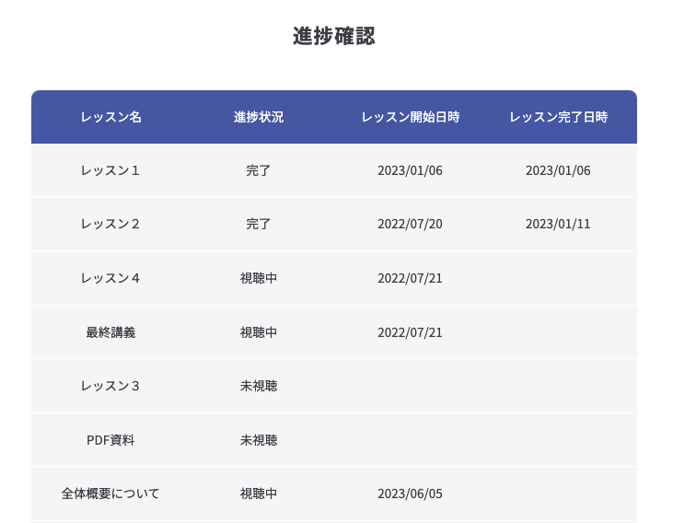Click start date 2023/06/05 of 全体概要について

click(410, 494)
